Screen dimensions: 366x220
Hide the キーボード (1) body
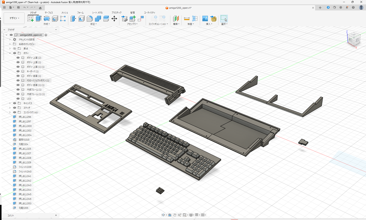coord(18,71)
